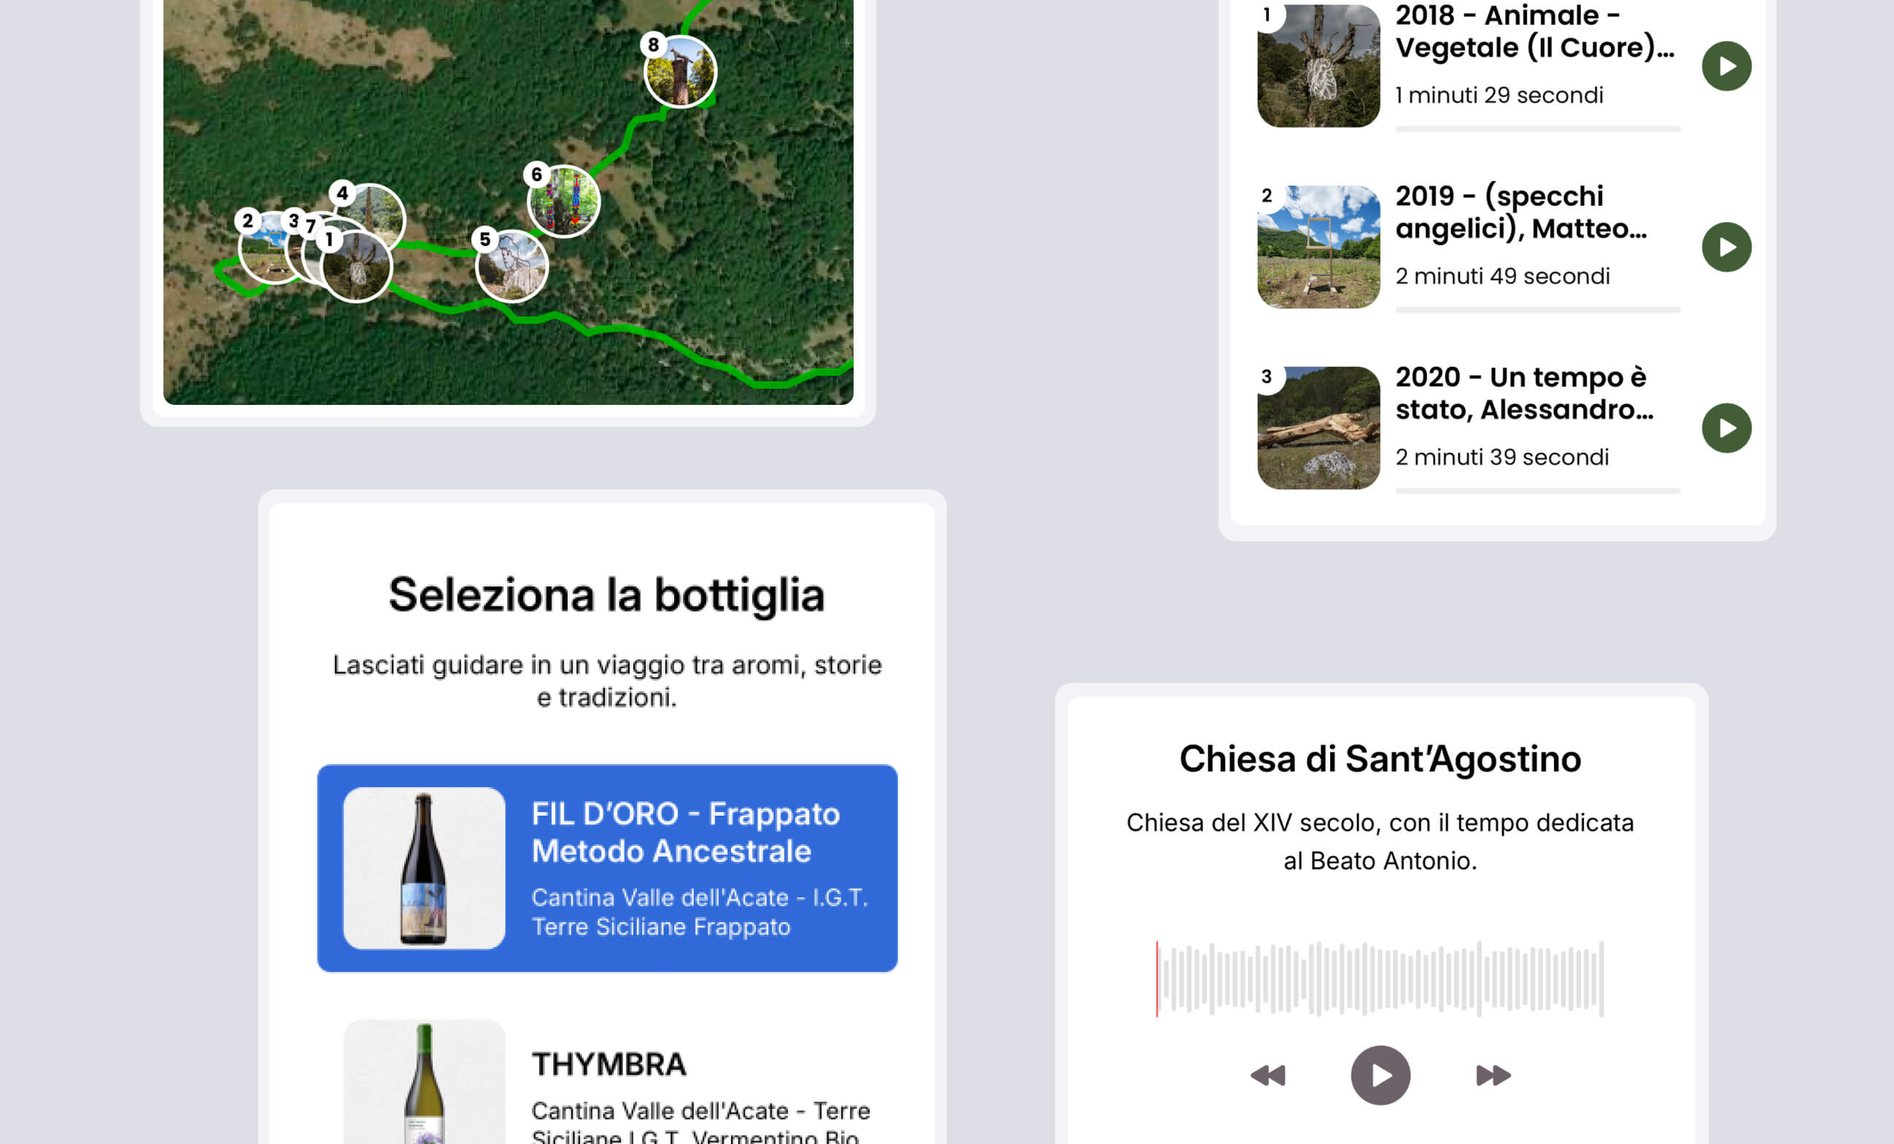Click the 'al Beato Antonio.' description line
The height and width of the screenshot is (1144, 1894).
[x=1380, y=860]
